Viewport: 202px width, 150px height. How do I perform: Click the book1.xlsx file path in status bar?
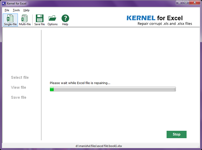(x=99, y=146)
